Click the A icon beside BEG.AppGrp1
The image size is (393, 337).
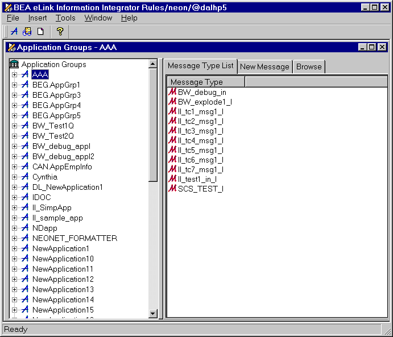pyautogui.click(x=25, y=85)
